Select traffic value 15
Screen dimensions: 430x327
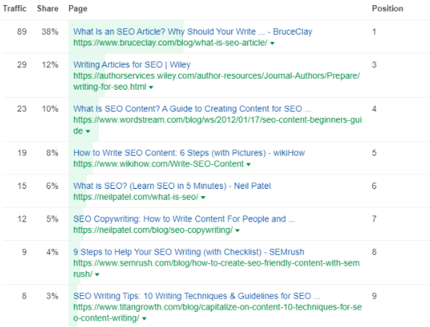pos(22,186)
